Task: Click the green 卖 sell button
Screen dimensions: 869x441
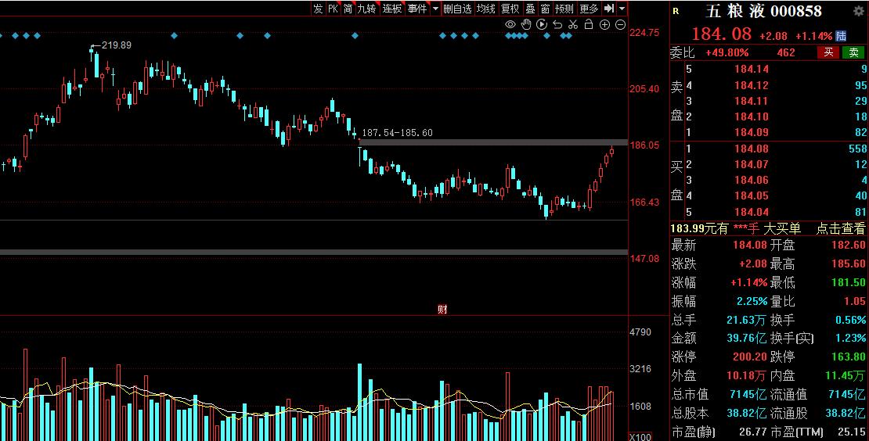Action: click(853, 52)
